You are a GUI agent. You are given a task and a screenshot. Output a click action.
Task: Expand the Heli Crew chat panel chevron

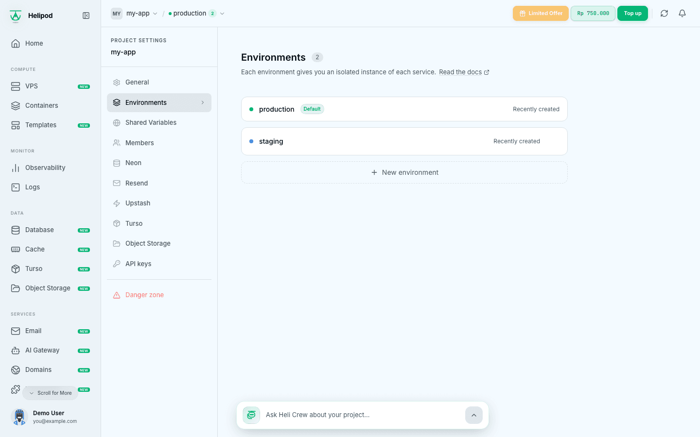(x=474, y=415)
